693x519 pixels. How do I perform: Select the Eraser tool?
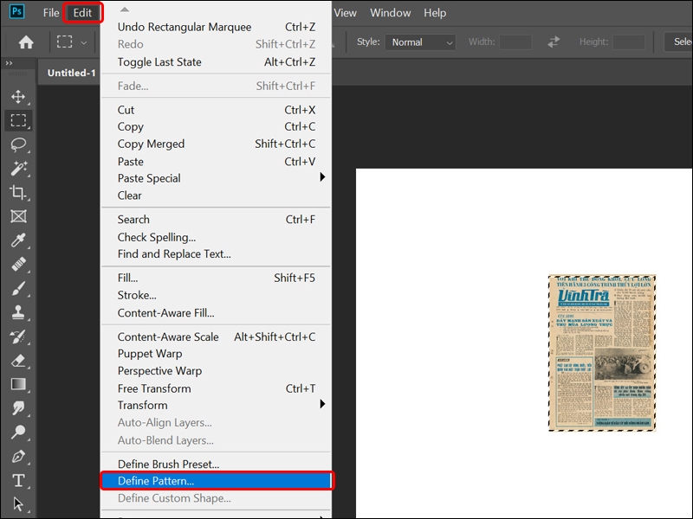(18, 360)
